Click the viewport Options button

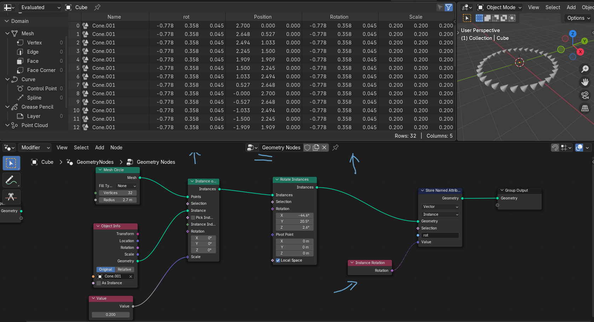point(578,18)
